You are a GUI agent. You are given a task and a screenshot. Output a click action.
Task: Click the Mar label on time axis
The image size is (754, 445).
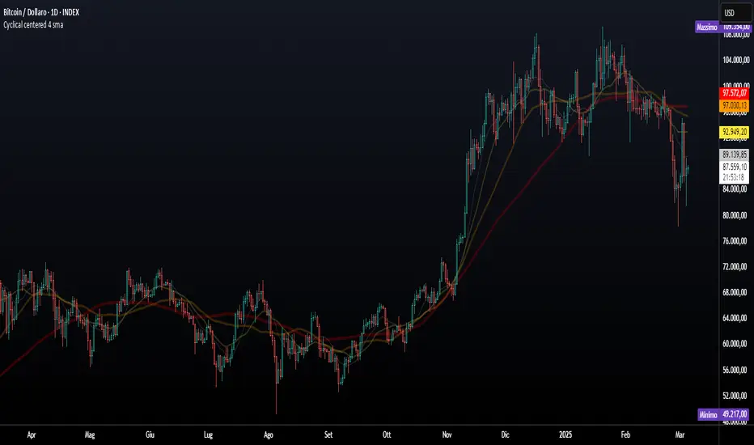680,435
